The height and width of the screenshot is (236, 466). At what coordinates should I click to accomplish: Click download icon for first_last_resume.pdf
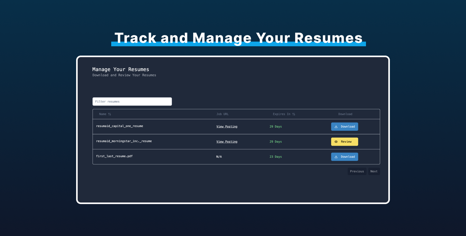pyautogui.click(x=336, y=157)
